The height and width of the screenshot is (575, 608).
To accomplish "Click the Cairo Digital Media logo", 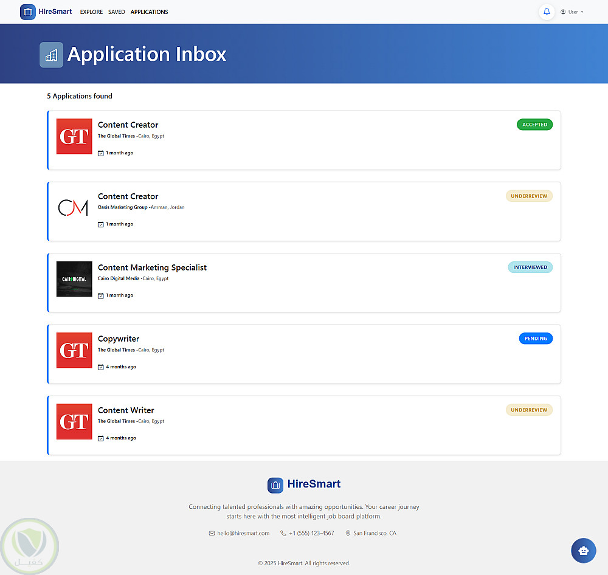I will tap(74, 279).
